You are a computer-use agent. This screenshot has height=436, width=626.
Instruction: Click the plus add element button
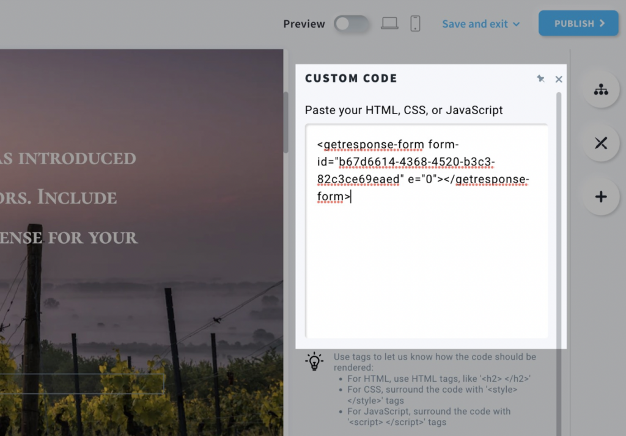pyautogui.click(x=601, y=197)
